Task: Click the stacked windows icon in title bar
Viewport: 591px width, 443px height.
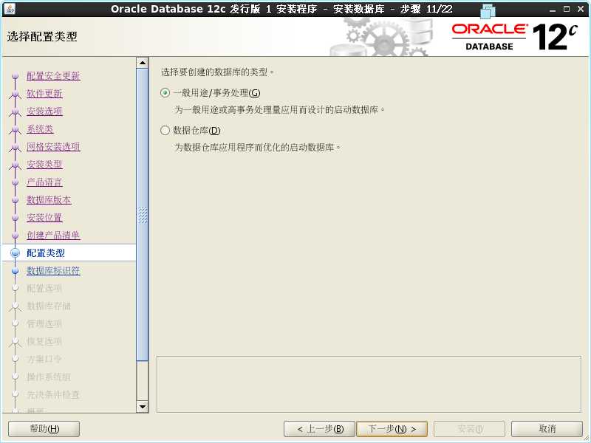Action: 488,10
